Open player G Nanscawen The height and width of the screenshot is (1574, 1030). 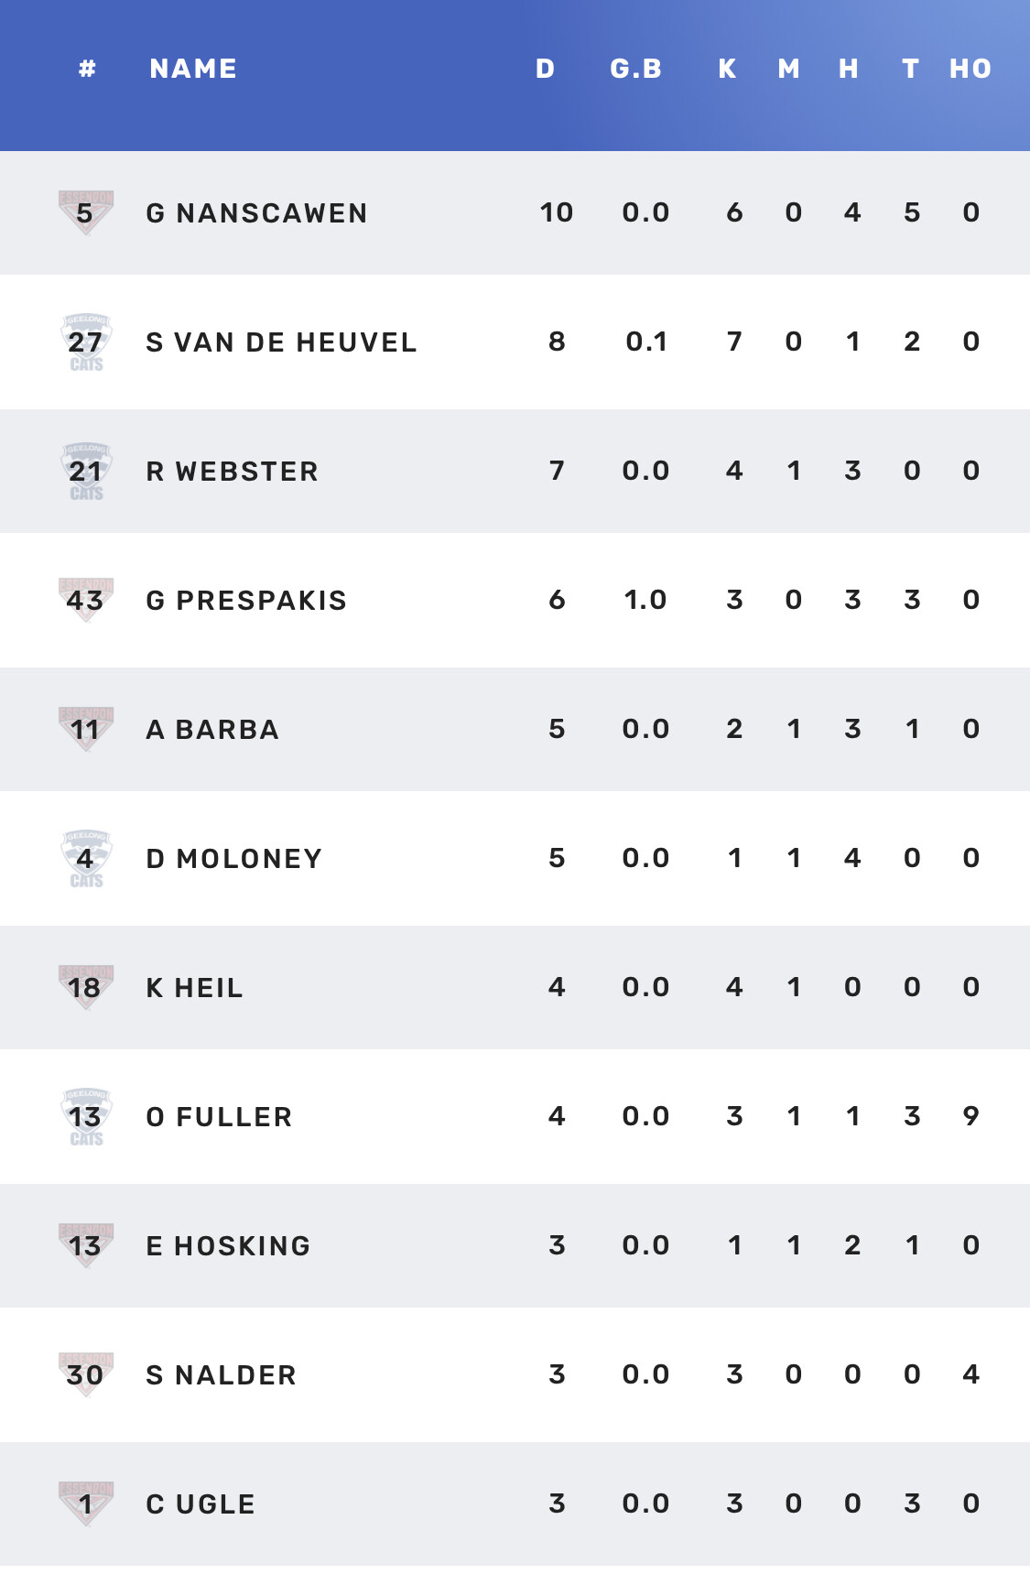pyautogui.click(x=256, y=213)
